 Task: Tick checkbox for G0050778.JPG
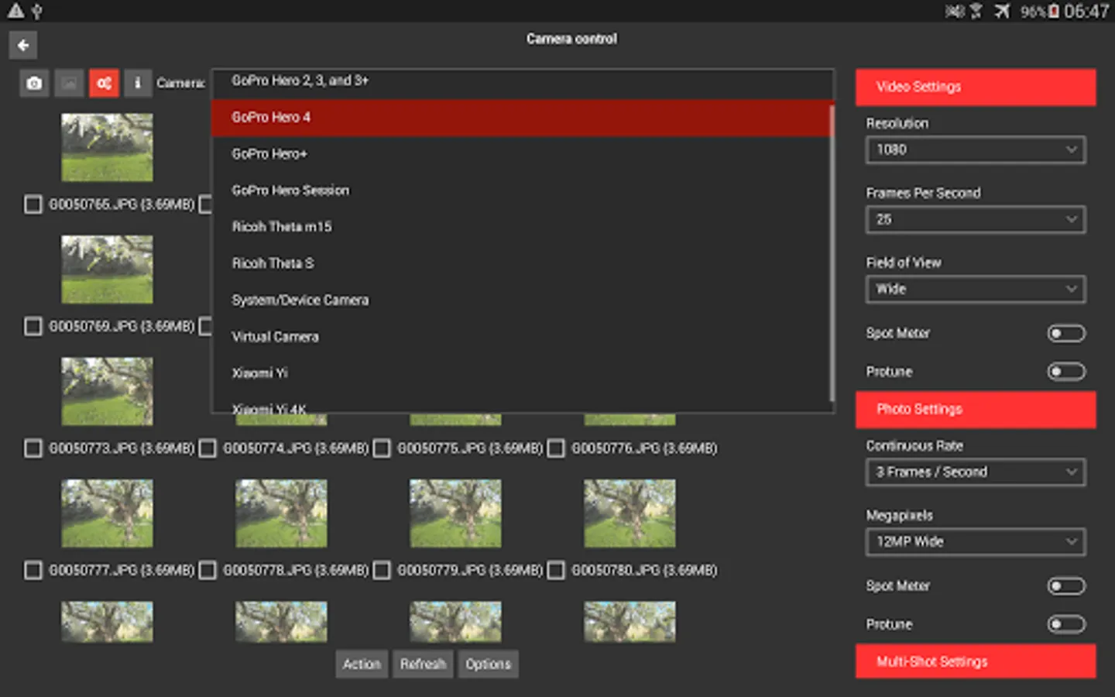coord(208,571)
